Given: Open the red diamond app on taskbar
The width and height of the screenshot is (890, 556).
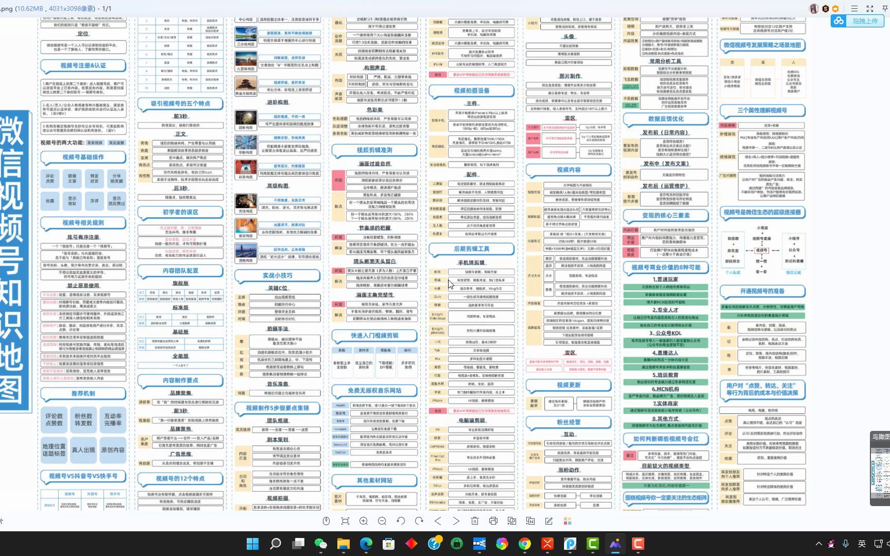Looking at the screenshot, I should [x=412, y=544].
